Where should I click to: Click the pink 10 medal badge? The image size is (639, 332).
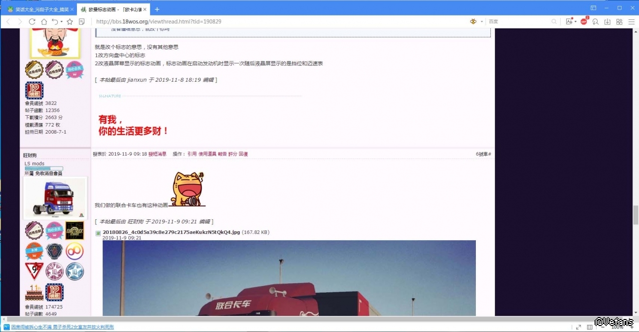(54, 272)
